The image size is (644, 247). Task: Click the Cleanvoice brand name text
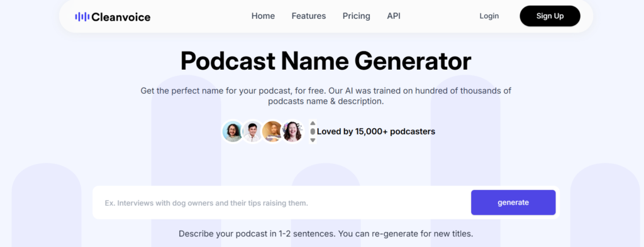pyautogui.click(x=121, y=17)
